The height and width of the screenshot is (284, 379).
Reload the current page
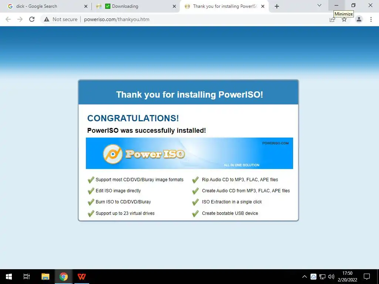coord(32,19)
